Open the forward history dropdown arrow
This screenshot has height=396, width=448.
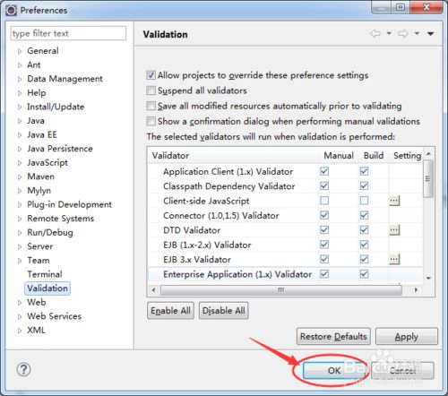(x=417, y=33)
